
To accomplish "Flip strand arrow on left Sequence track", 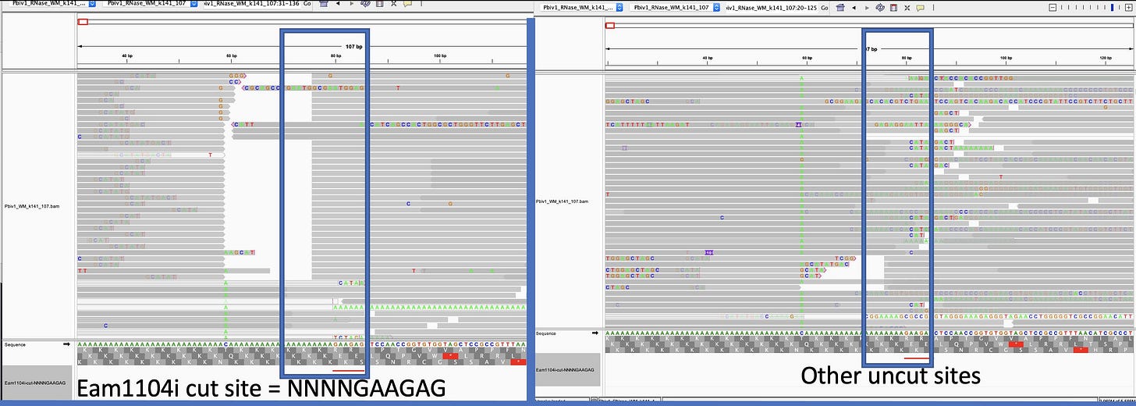I will tap(66, 344).
